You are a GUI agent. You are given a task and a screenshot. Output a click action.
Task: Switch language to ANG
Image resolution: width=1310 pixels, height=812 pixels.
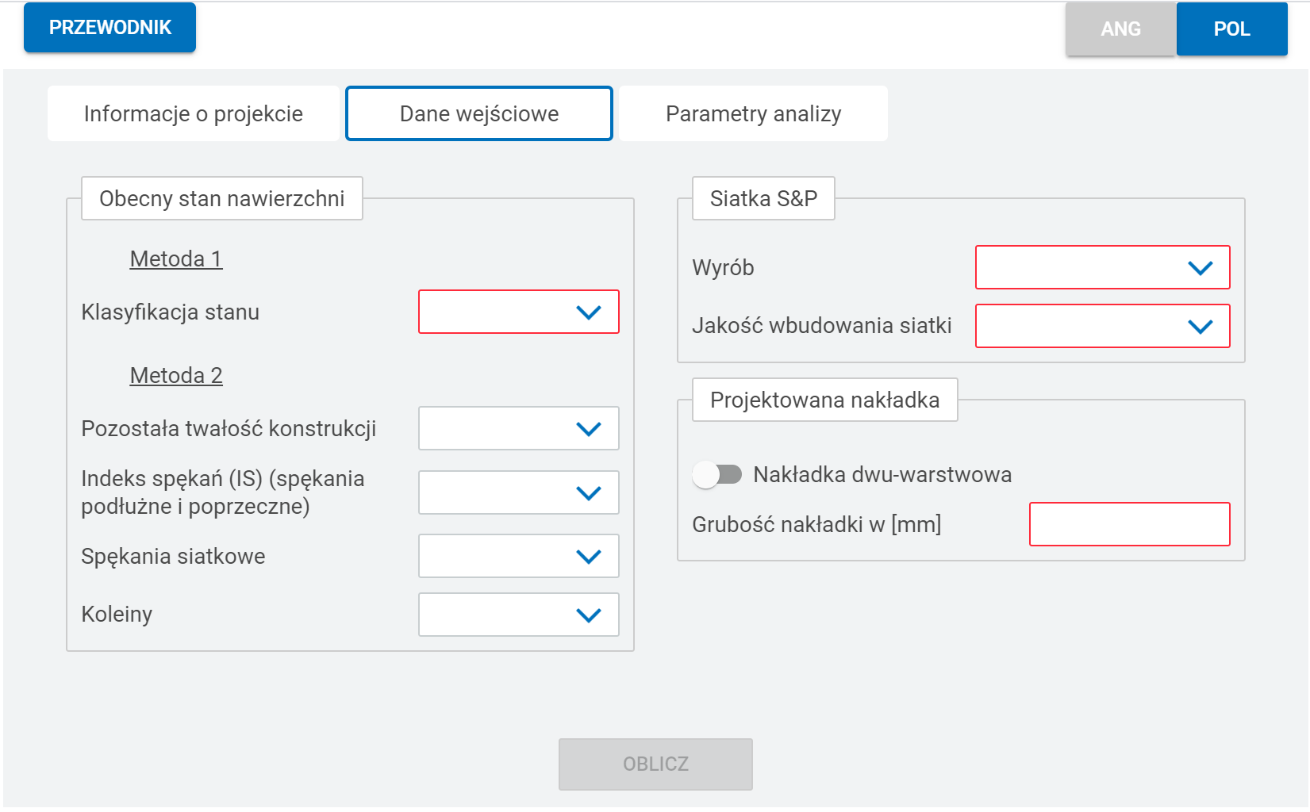(1120, 29)
